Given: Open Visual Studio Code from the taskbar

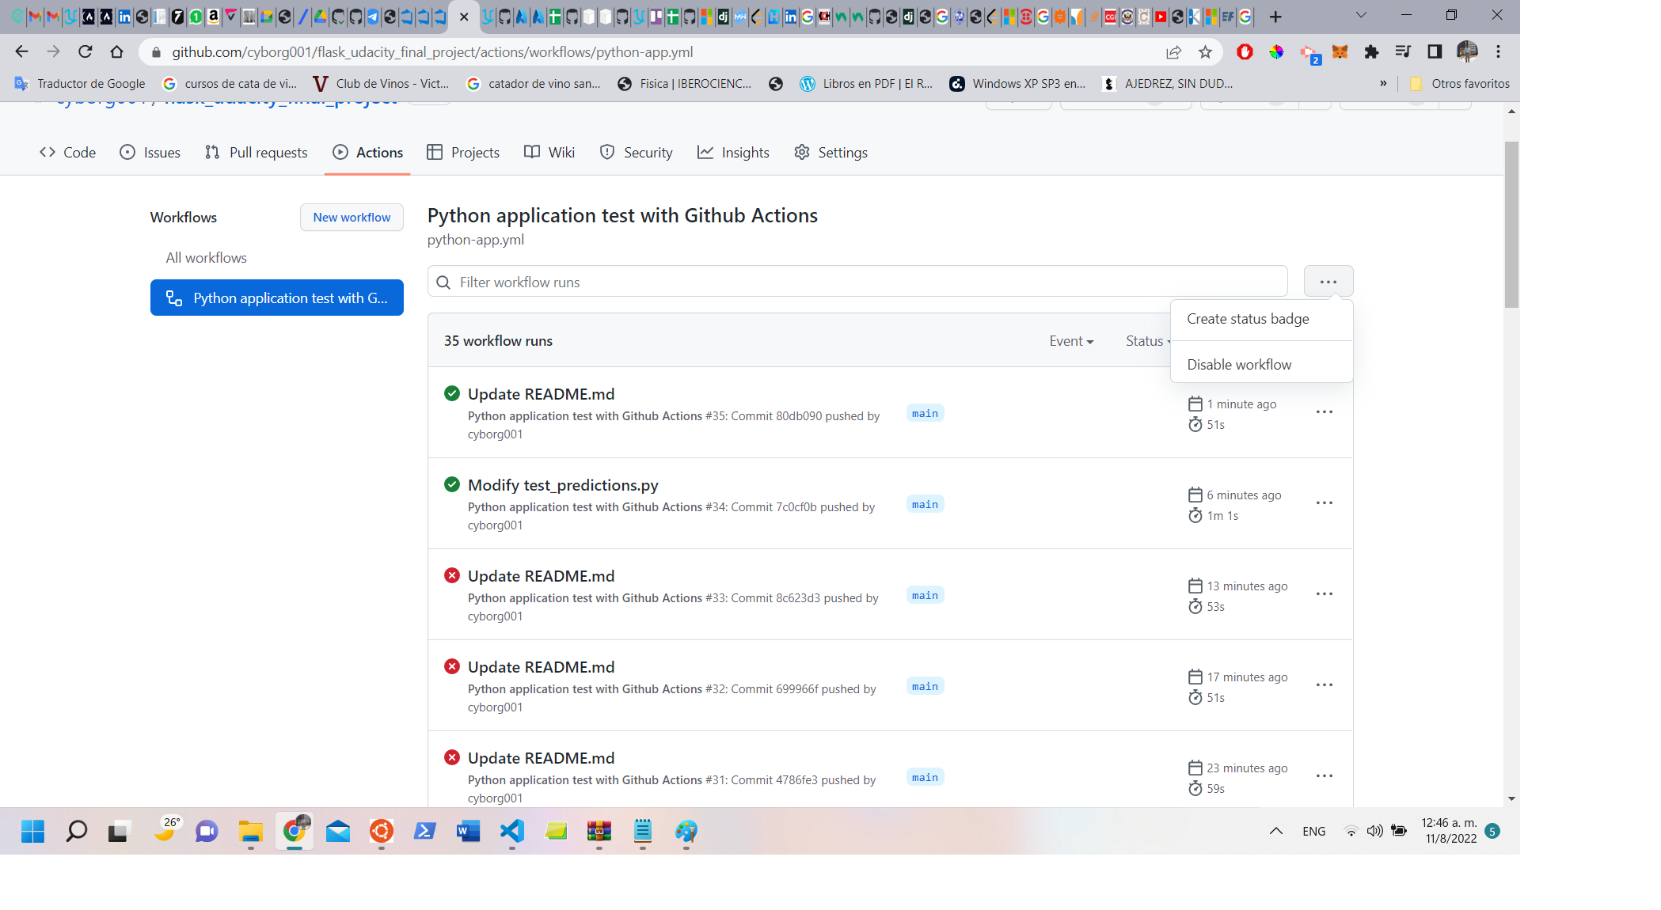Looking at the screenshot, I should coord(511,832).
